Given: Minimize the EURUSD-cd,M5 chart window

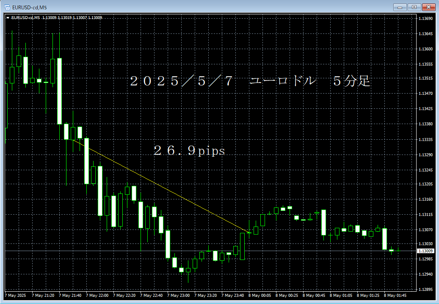Looking at the screenshot, I should click(400, 7).
